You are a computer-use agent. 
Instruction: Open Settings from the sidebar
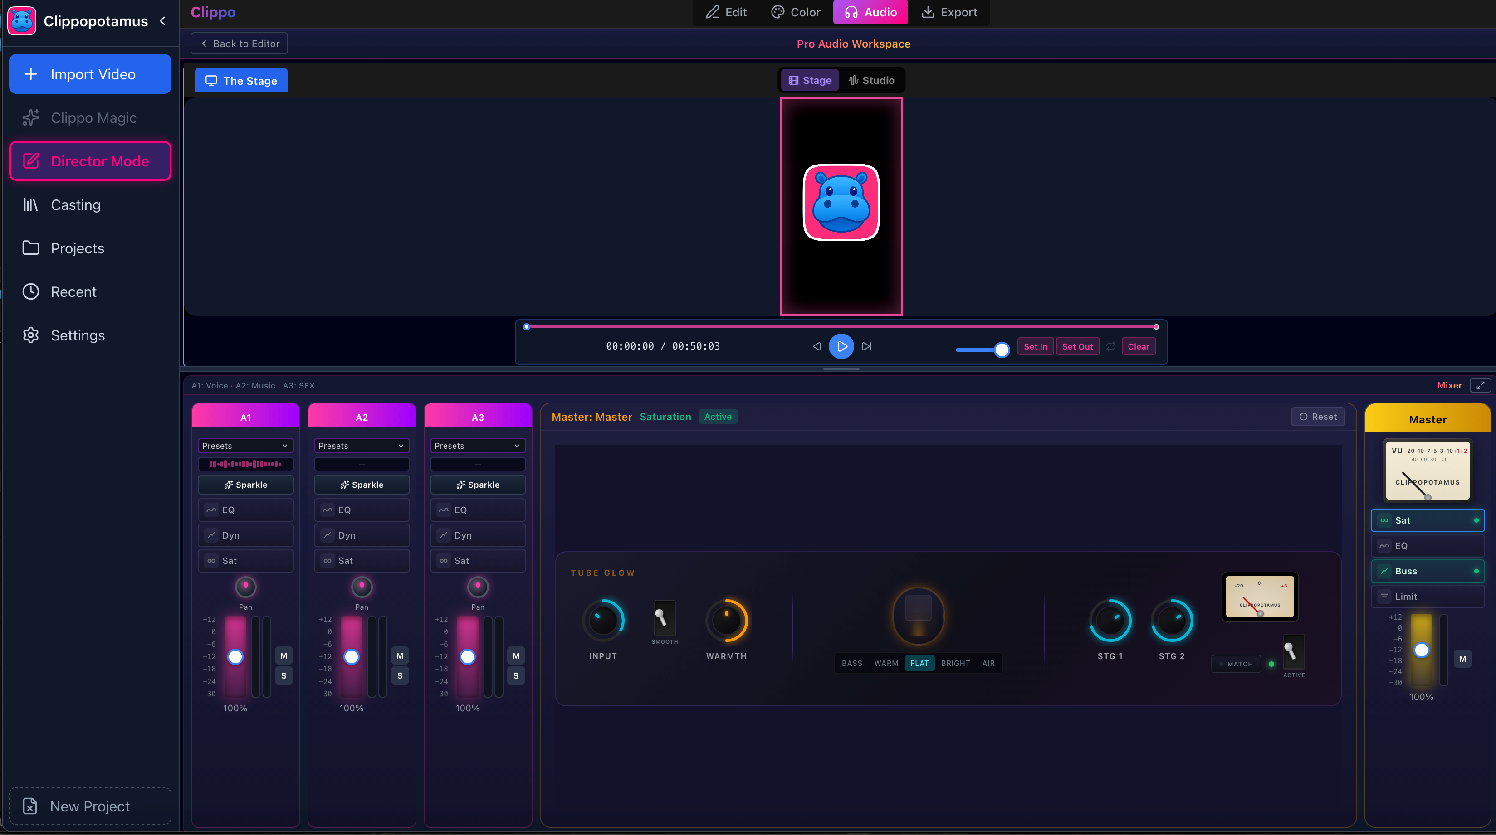90,335
